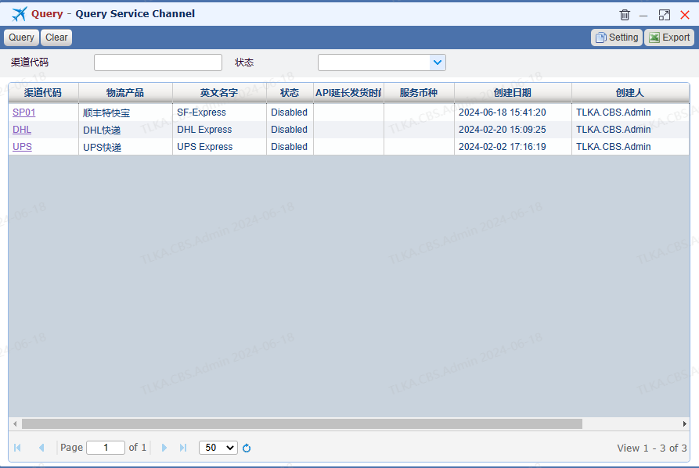Click the page number input box
Image resolution: width=699 pixels, height=468 pixels.
pos(106,448)
